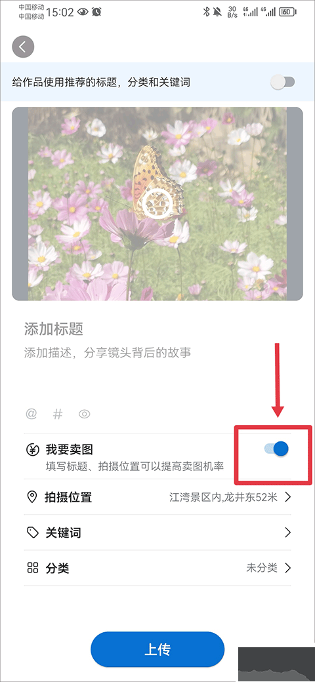Screen dimensions: 315x682
Task: Tap the yen icon beside 我要卖图
Action: tap(32, 449)
